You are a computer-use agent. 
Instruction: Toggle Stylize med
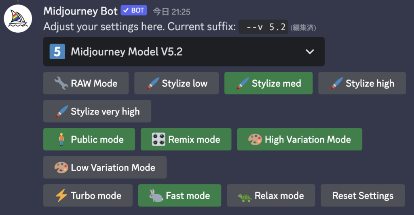point(268,83)
